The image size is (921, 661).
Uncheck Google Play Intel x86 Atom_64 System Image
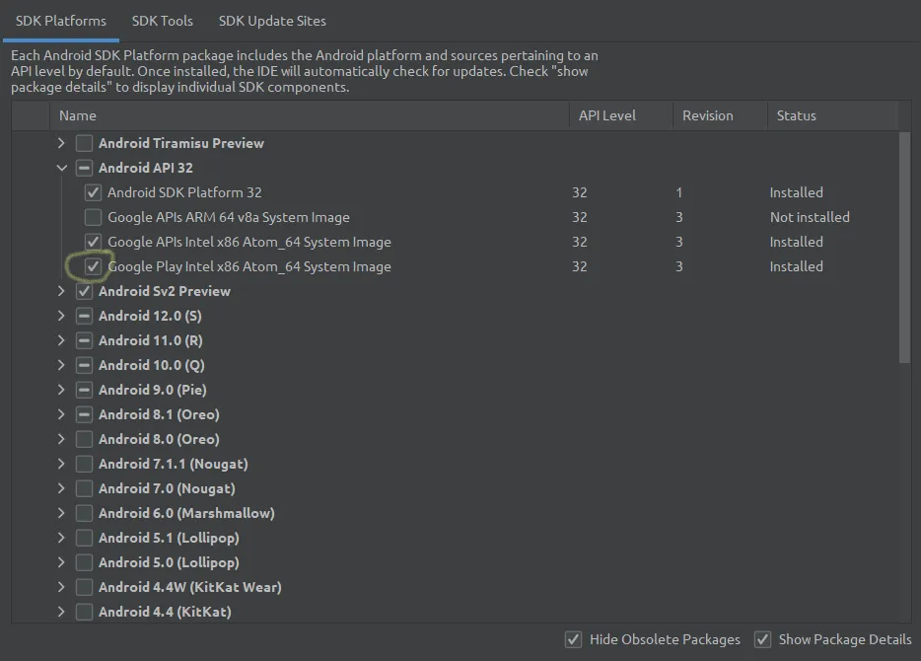(x=94, y=266)
